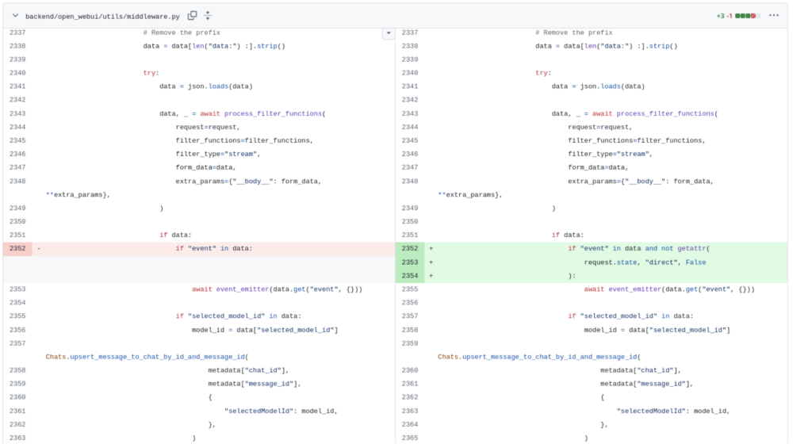Click the backend/open_webui/utils/middleware.py file name
The image size is (793, 444).
coord(102,16)
